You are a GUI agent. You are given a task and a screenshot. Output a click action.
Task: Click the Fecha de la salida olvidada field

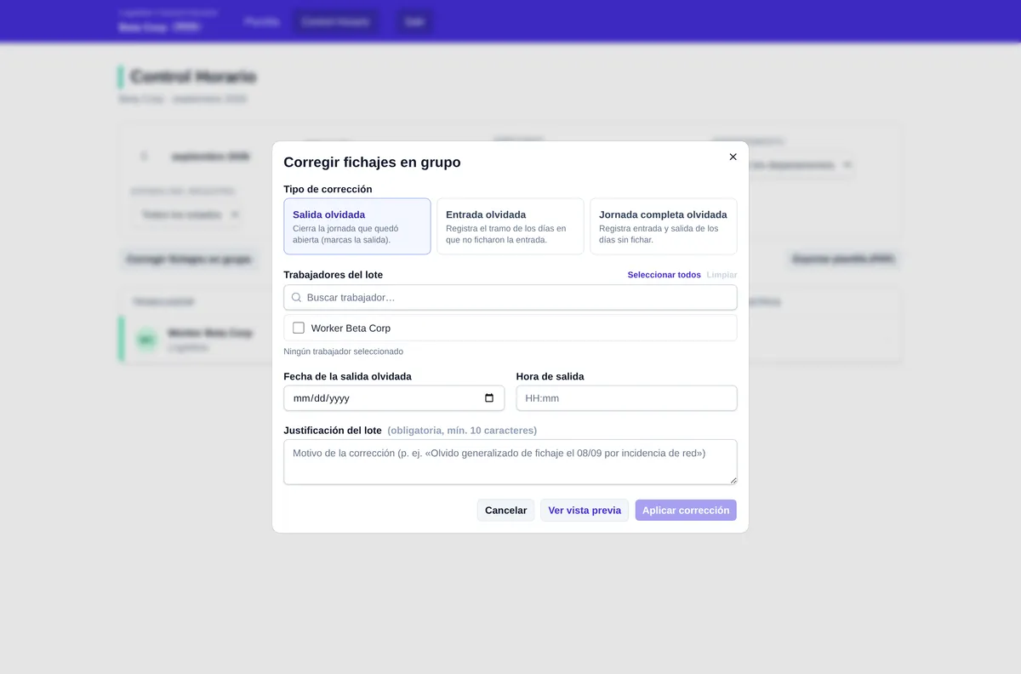[394, 397]
